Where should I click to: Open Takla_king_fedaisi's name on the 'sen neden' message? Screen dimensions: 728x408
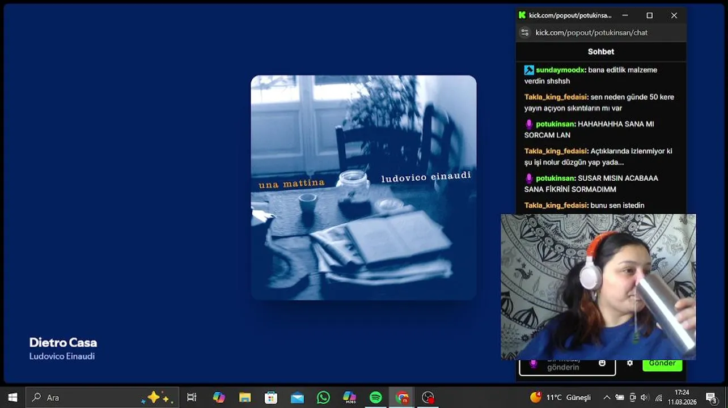[556, 97]
